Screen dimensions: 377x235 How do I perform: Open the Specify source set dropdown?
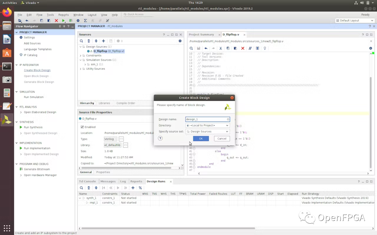pyautogui.click(x=207, y=132)
